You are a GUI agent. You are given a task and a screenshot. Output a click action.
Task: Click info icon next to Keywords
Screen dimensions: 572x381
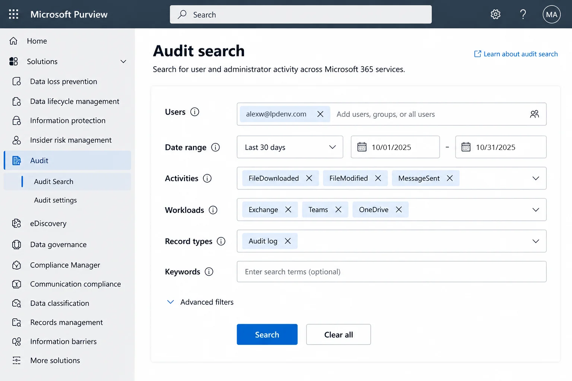click(209, 272)
